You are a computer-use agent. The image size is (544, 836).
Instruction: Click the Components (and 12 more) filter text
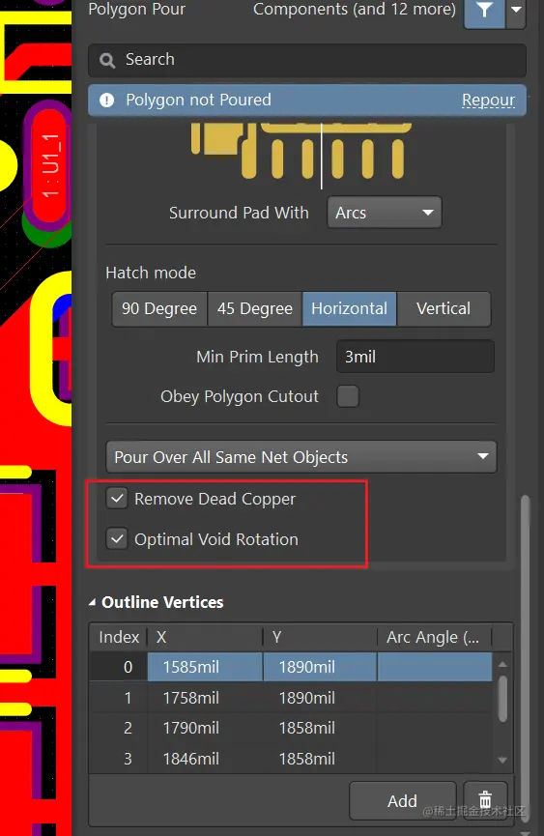(355, 9)
